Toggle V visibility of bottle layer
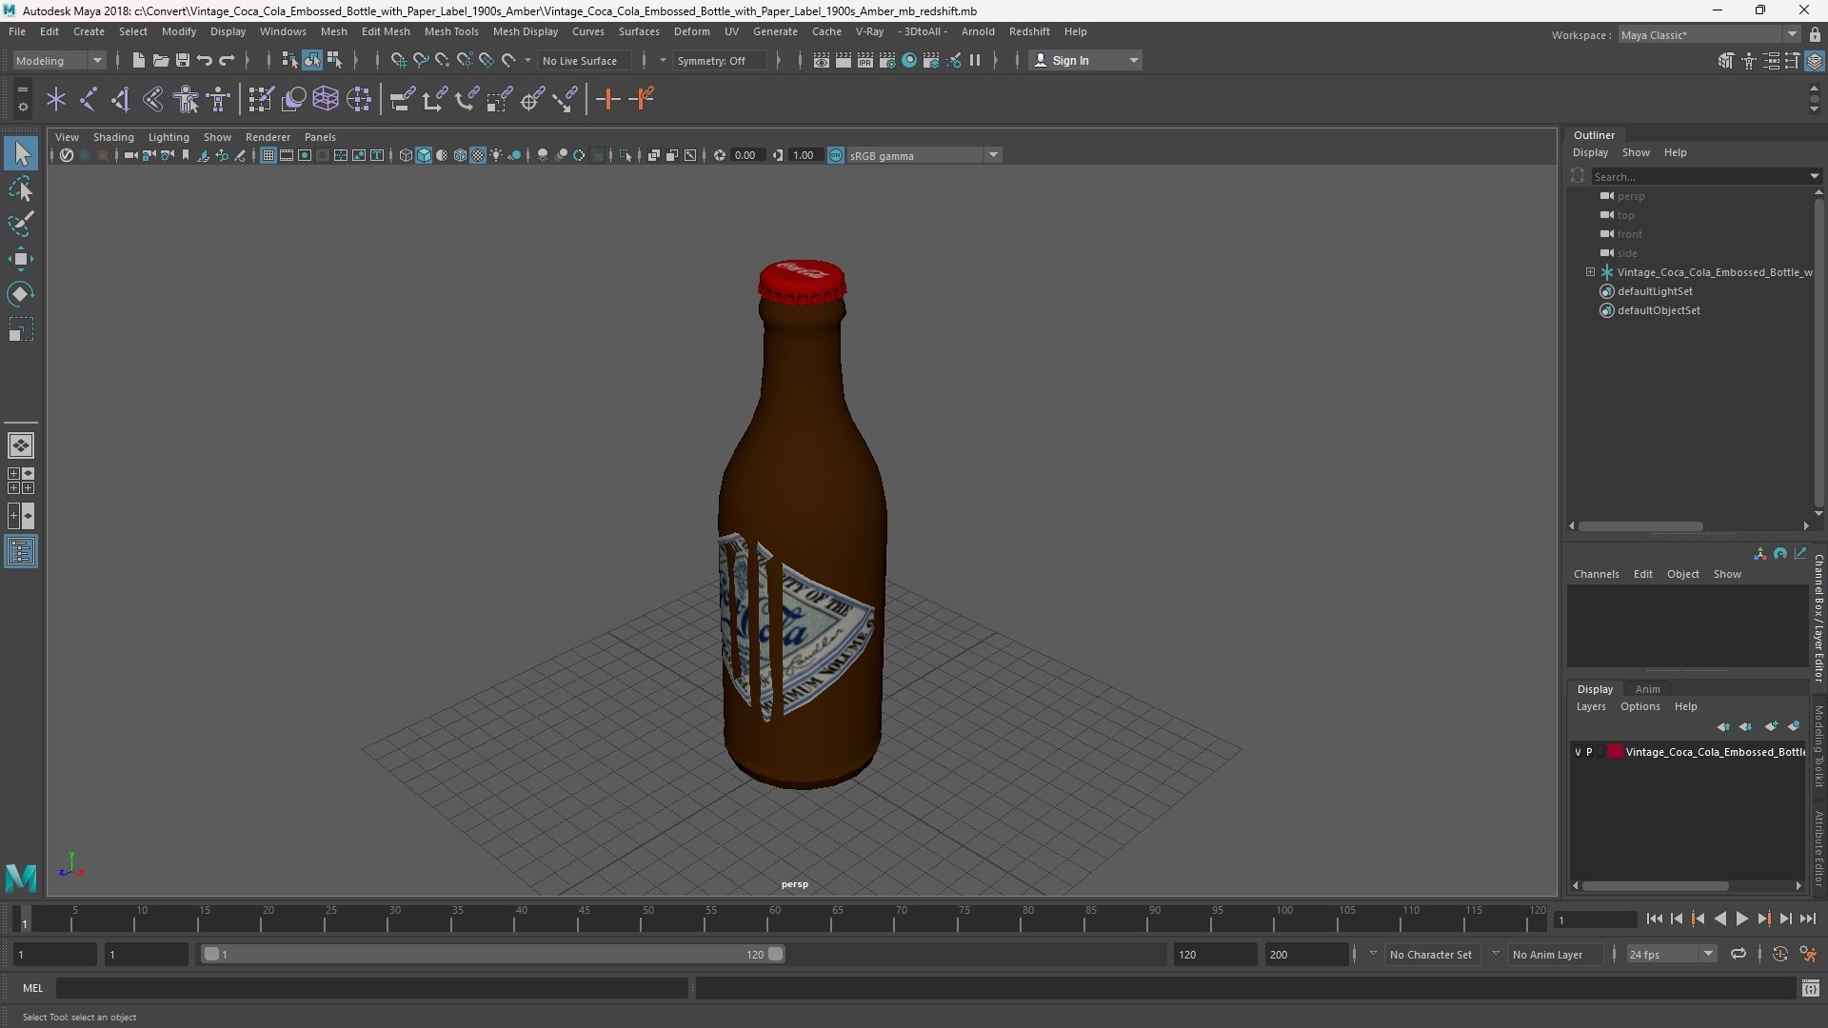Screen dimensions: 1828x1028 tap(1578, 752)
